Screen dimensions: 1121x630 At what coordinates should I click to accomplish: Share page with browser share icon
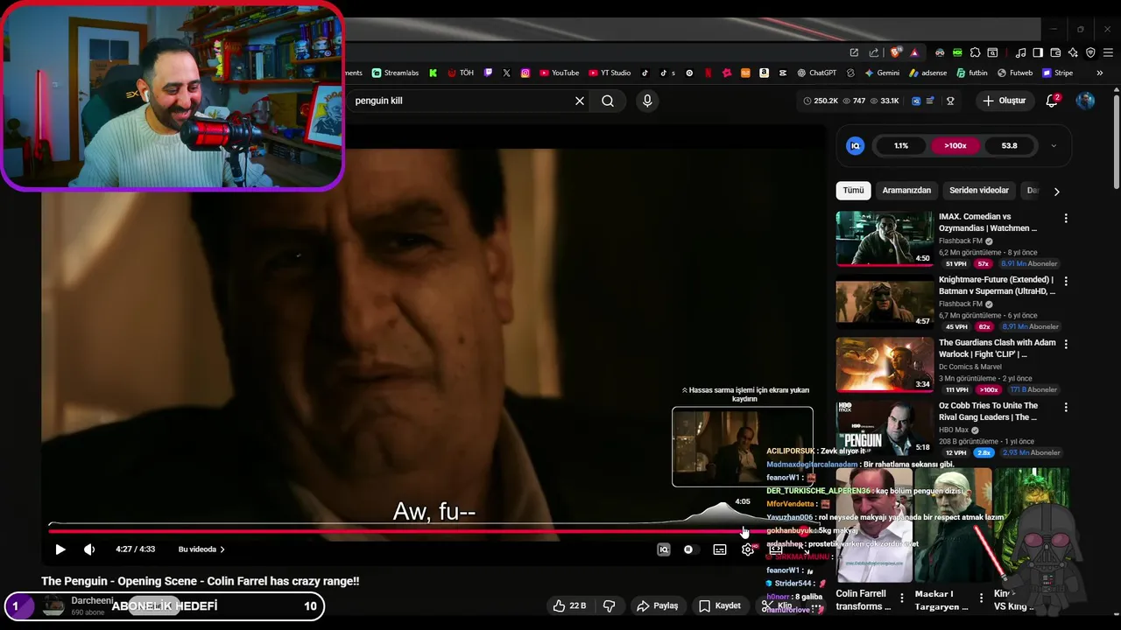(x=873, y=52)
